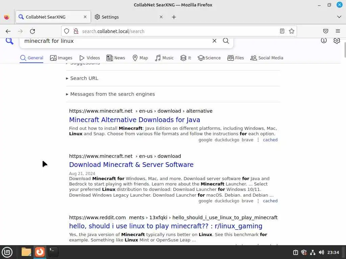Open the reddit r/linux_gaming minecraft result
Image resolution: width=346 pixels, height=259 pixels.
[166, 226]
